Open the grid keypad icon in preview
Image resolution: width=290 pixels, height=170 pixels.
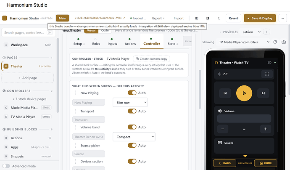tap(267, 74)
